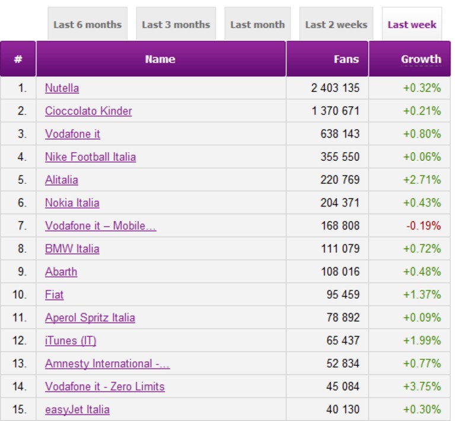Open the Abarth link
The width and height of the screenshot is (455, 421).
pyautogui.click(x=61, y=272)
